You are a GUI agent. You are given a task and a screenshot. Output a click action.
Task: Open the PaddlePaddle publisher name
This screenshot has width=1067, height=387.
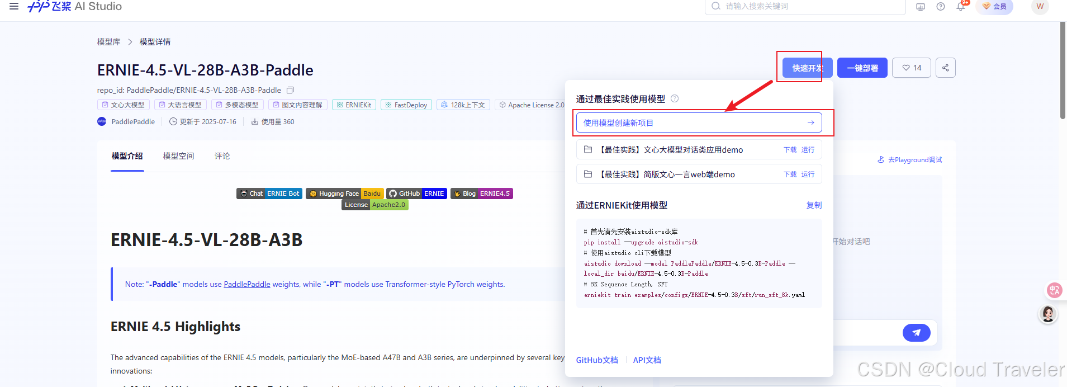point(133,121)
